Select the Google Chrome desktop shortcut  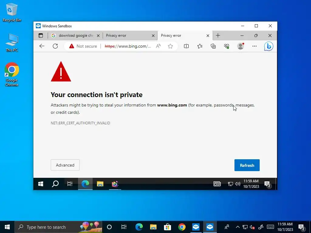pyautogui.click(x=12, y=74)
